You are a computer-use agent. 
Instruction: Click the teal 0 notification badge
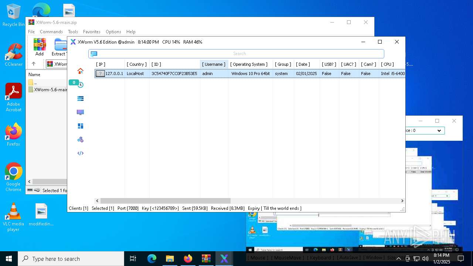[x=74, y=82]
